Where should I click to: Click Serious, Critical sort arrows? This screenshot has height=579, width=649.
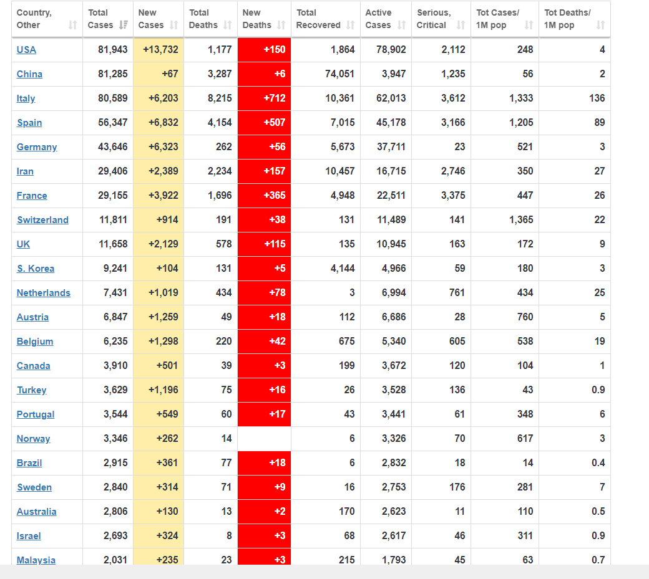[461, 26]
